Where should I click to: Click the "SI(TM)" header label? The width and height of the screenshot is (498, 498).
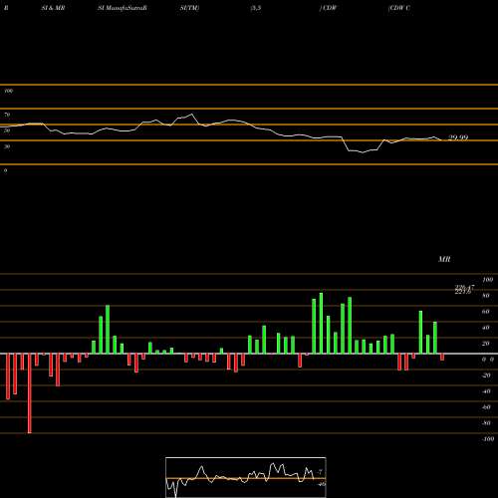[x=189, y=8]
